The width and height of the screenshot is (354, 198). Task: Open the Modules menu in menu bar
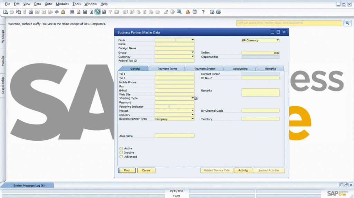click(x=62, y=4)
